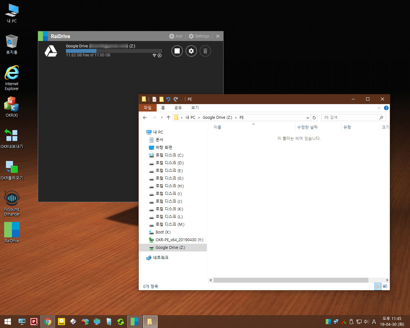Go up one folder level
Image resolution: width=410 pixels, height=328 pixels.
point(168,118)
